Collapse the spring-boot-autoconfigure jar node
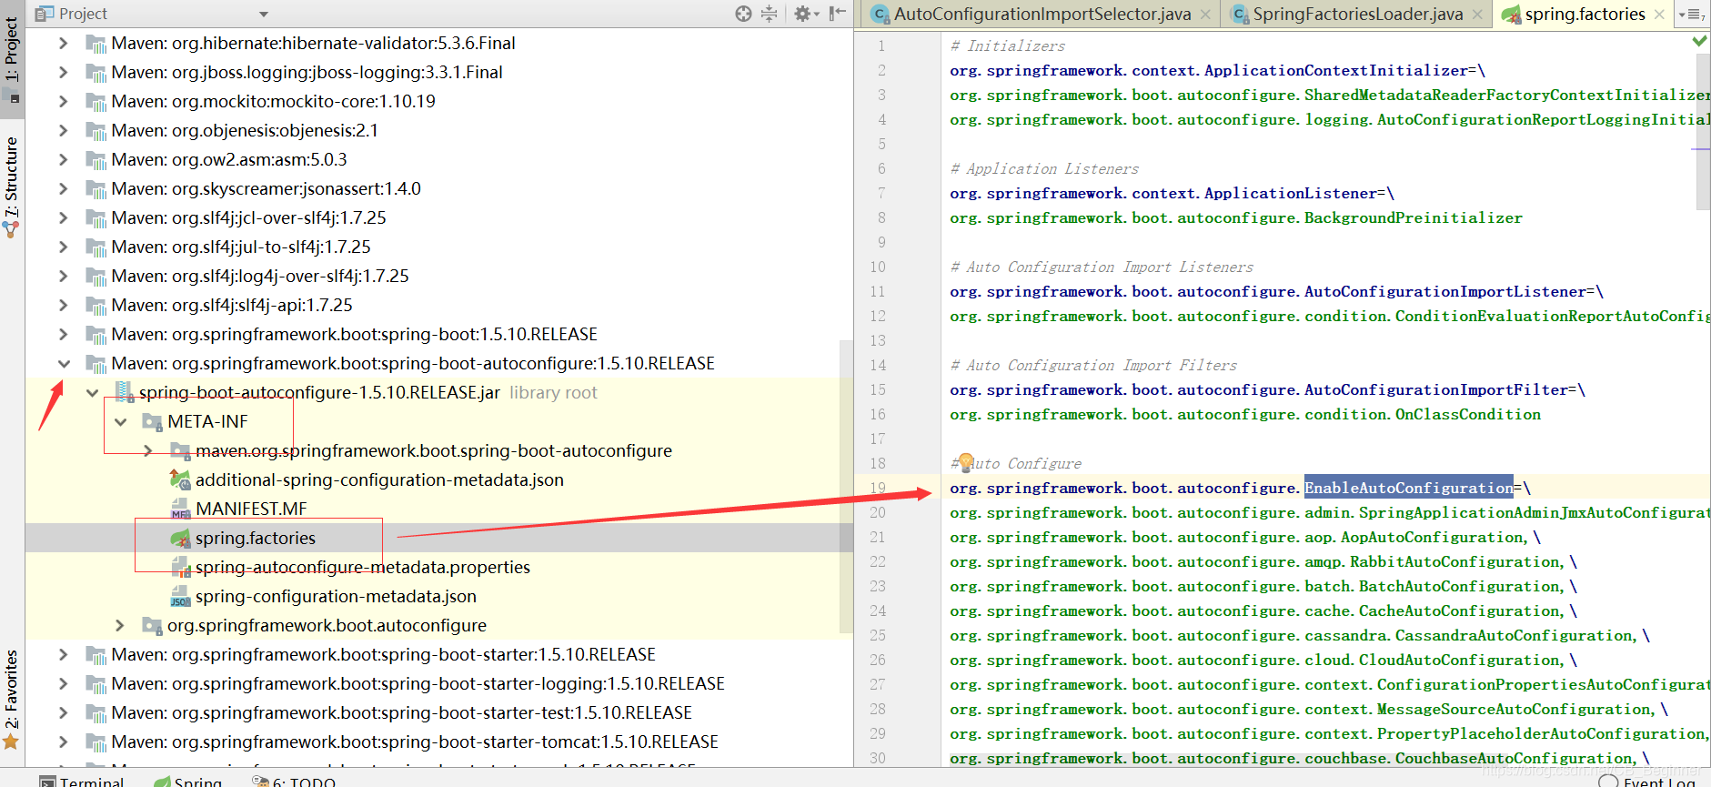Screen dimensions: 1711x787 [x=92, y=392]
